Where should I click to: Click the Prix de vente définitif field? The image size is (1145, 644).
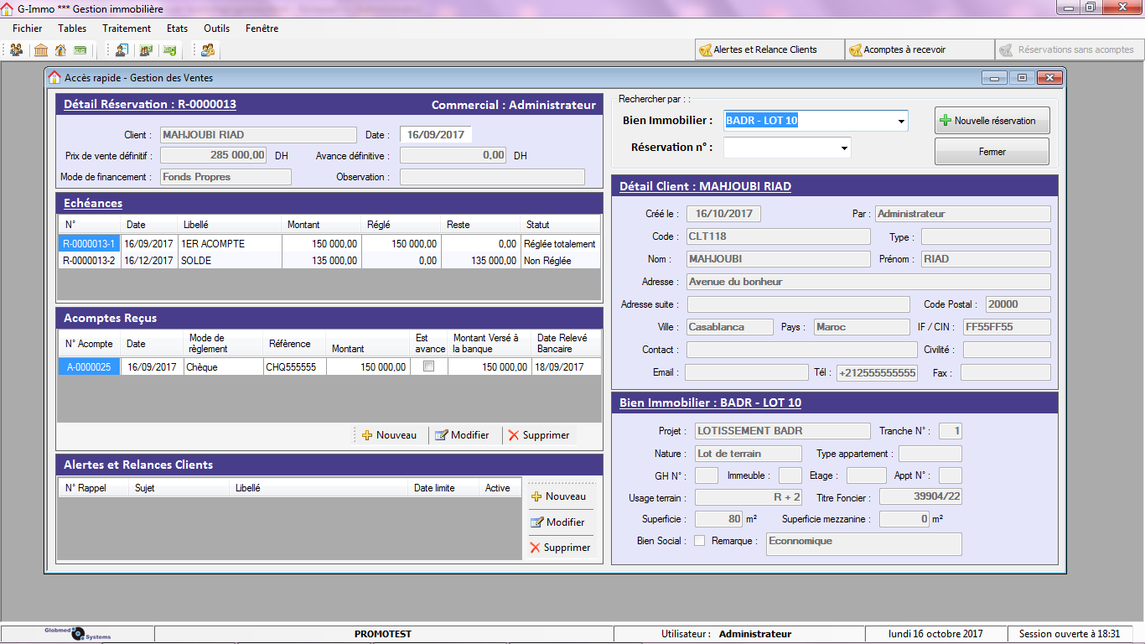[x=214, y=155]
